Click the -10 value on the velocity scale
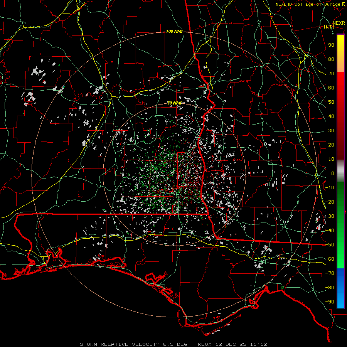 330,188
